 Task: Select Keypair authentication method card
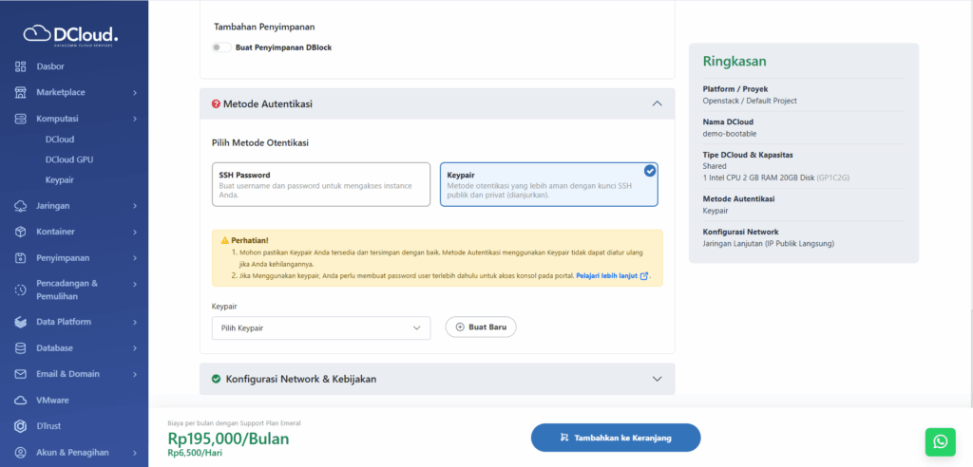point(548,184)
